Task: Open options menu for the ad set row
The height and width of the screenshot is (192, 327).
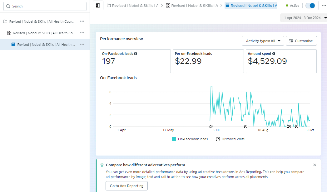Action: point(82,33)
